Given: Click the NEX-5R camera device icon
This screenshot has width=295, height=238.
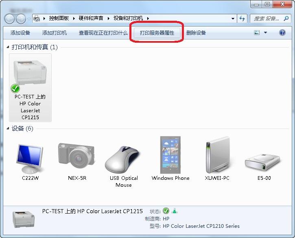Looking at the screenshot, I should [x=77, y=157].
